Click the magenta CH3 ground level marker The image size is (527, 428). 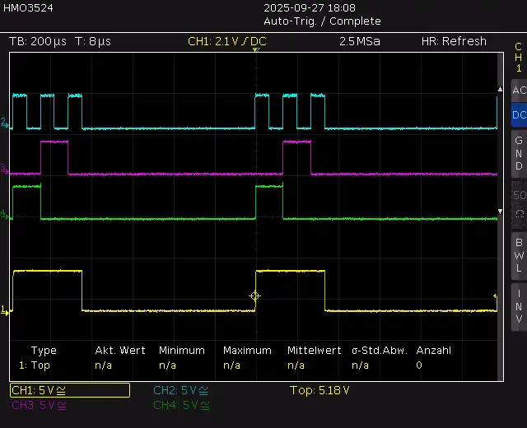click(5, 169)
